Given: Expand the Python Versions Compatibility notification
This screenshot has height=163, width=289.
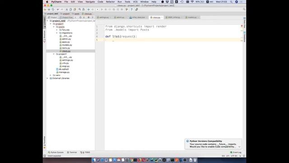Looking at the screenshot, I should [x=239, y=147].
